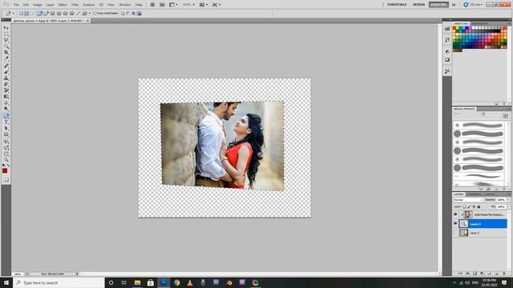This screenshot has width=513, height=288.
Task: Pick red swatch in Swatches panel
Action: pyautogui.click(x=454, y=29)
